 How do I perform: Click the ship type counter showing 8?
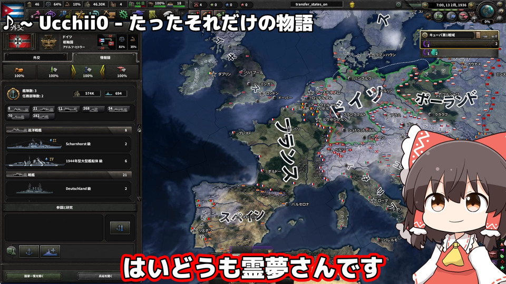coord(18,109)
